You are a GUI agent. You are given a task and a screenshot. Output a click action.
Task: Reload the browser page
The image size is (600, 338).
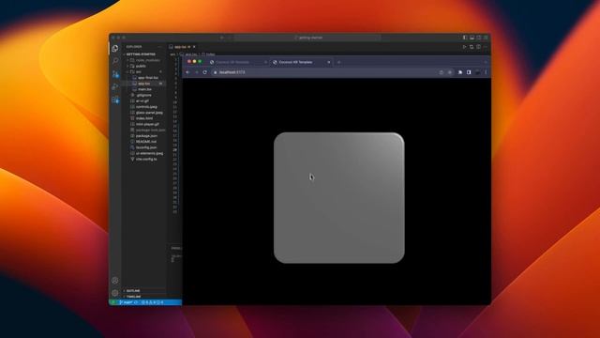point(205,72)
